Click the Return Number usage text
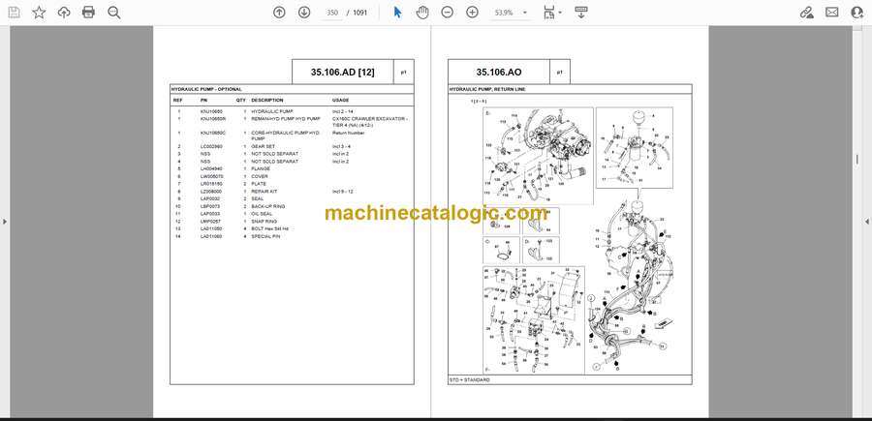872x421 pixels. coord(349,134)
